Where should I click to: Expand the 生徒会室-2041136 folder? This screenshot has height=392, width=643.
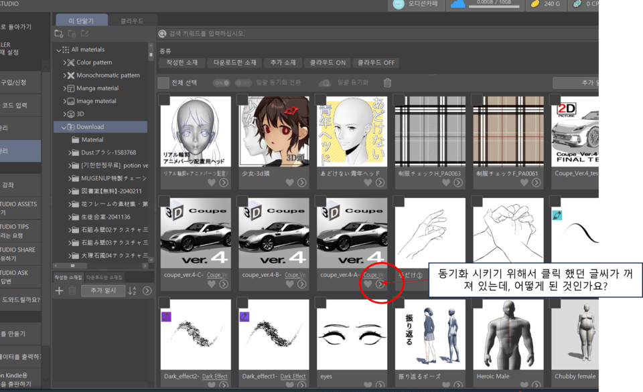[x=70, y=217]
